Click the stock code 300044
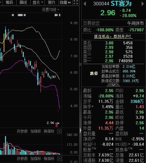 (x=101, y=4)
